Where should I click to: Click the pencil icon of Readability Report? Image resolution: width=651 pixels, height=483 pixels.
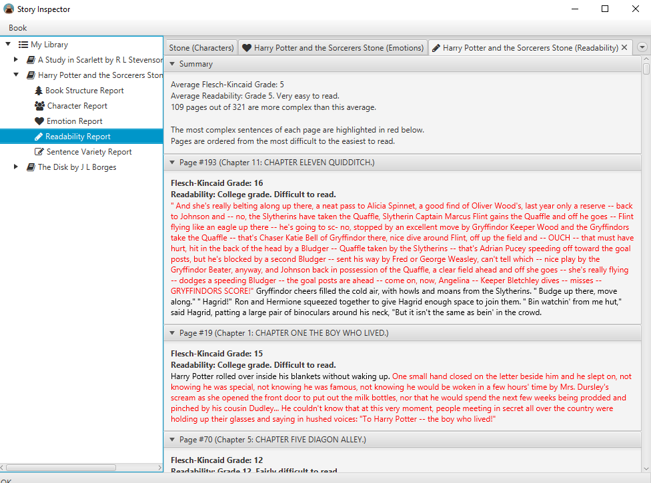39,137
